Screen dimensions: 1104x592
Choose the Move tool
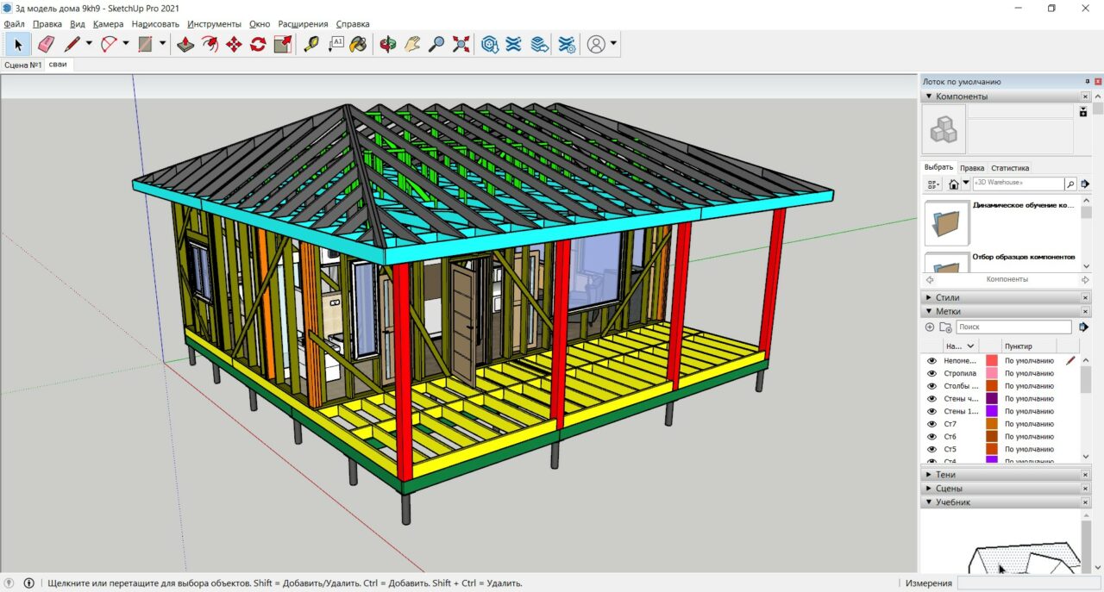pyautogui.click(x=234, y=44)
